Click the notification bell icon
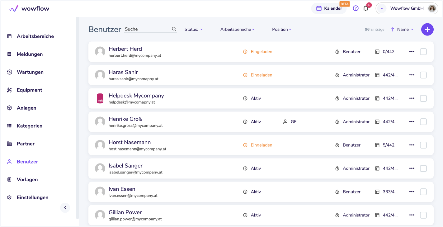This screenshot has width=443, height=227. pyautogui.click(x=366, y=8)
